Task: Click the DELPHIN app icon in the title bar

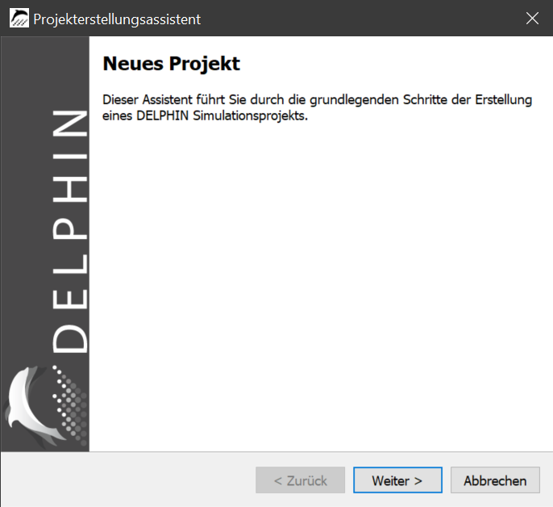Action: 19,19
